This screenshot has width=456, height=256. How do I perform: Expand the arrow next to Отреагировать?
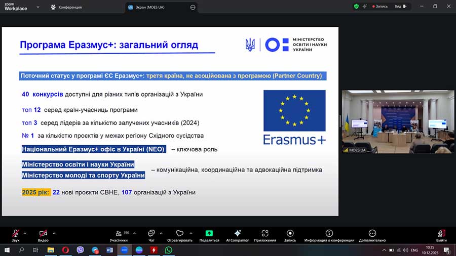click(x=191, y=233)
